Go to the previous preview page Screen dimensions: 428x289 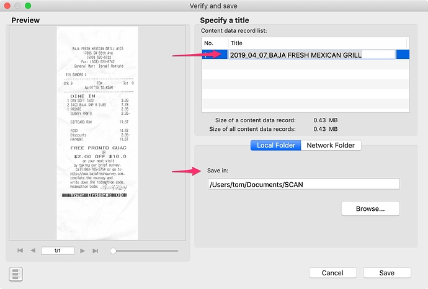33,251
